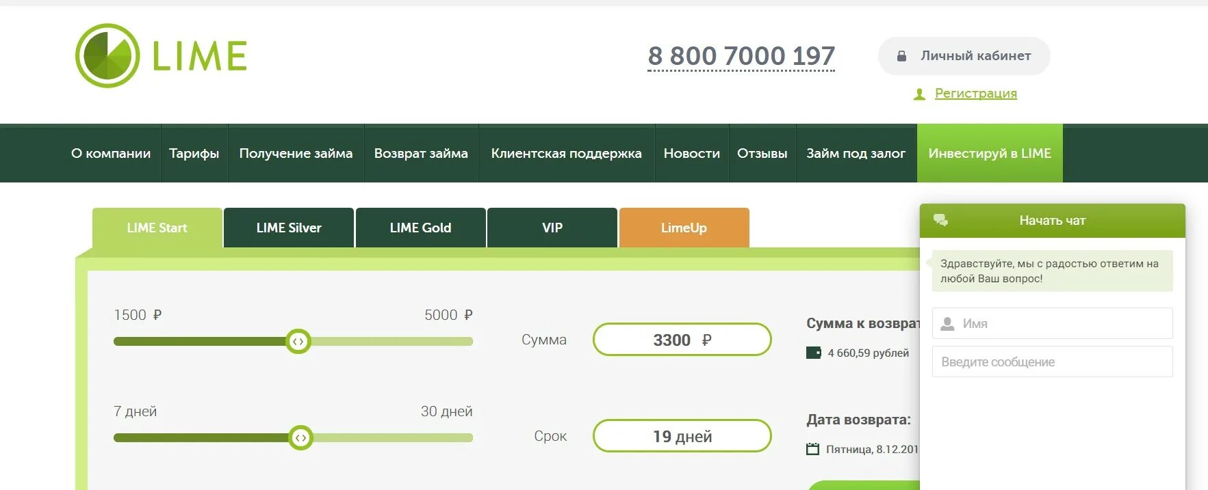Call the phone number 8 800 7000 197

pyautogui.click(x=741, y=56)
